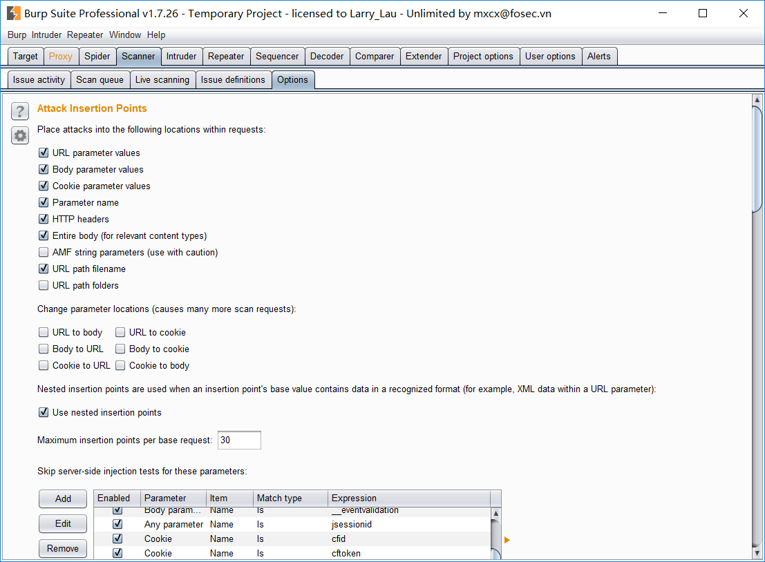The width and height of the screenshot is (765, 562).
Task: Uncheck Entire body for relevant content types
Action: click(x=44, y=235)
